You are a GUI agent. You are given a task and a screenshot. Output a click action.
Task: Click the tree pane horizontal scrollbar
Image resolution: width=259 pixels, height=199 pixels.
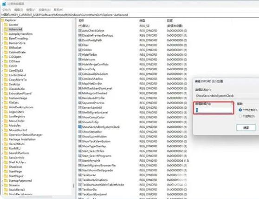[35, 197]
